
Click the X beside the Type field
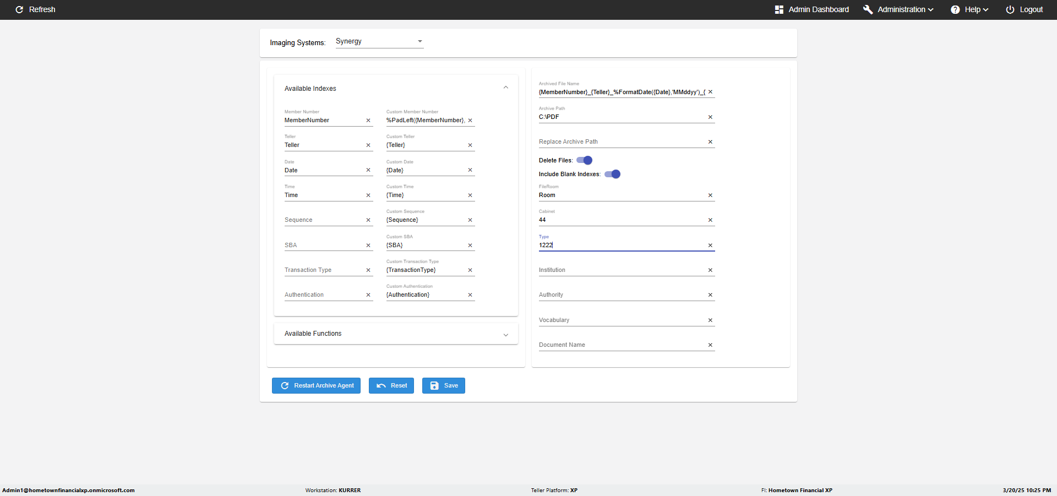point(710,246)
